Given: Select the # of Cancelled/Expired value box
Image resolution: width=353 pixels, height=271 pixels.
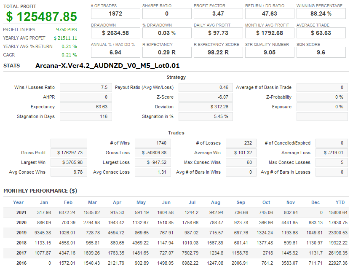Looking at the screenshot, I should point(332,143).
